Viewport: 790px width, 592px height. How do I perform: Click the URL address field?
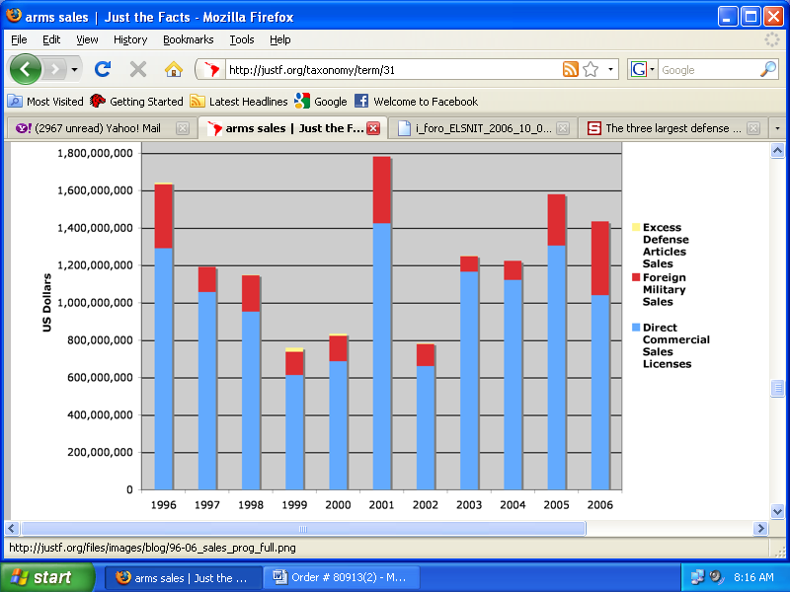point(390,69)
